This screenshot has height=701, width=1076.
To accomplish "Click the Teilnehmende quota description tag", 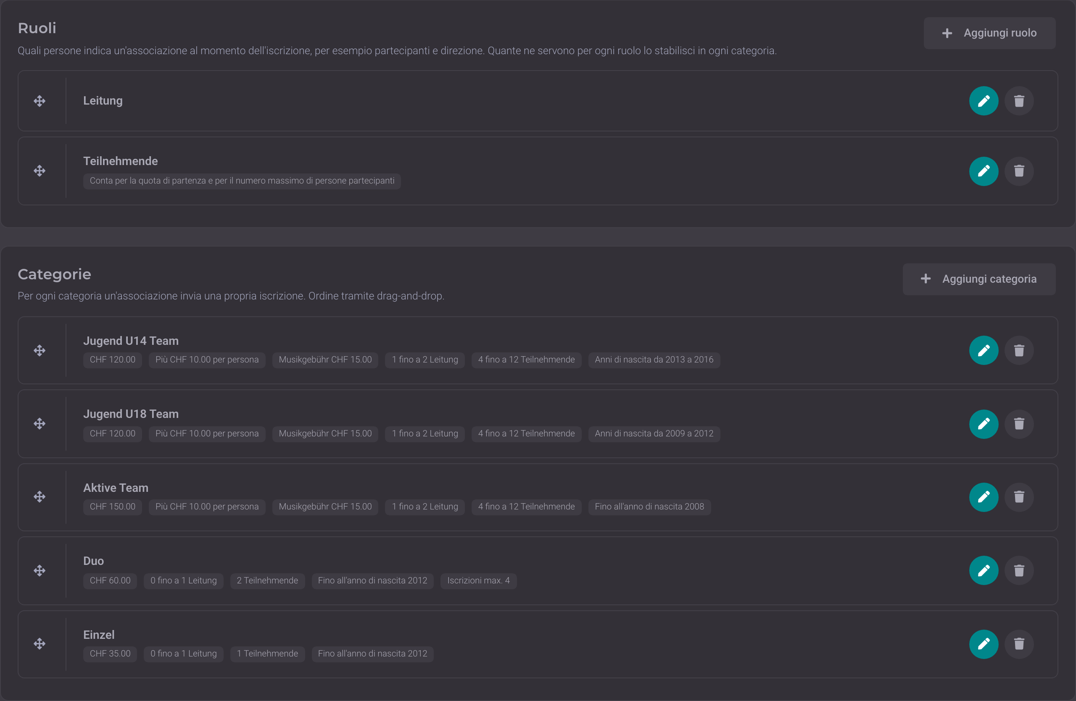I will click(242, 181).
